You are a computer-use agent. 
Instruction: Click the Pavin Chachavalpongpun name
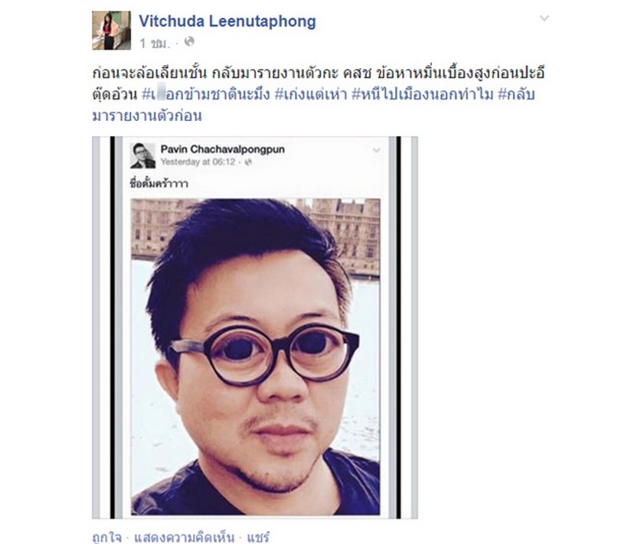pyautogui.click(x=222, y=149)
